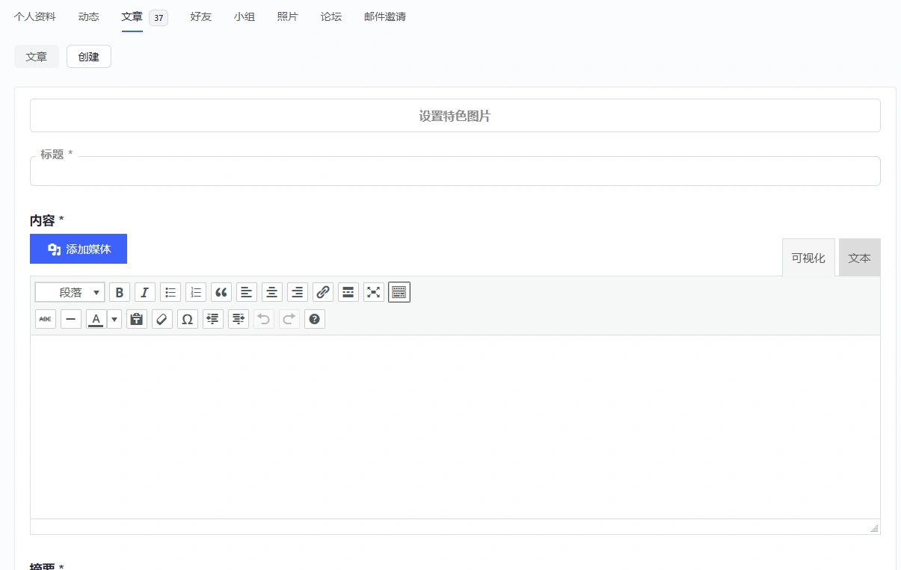
Task: Click the 添加媒体 button
Action: tap(79, 249)
